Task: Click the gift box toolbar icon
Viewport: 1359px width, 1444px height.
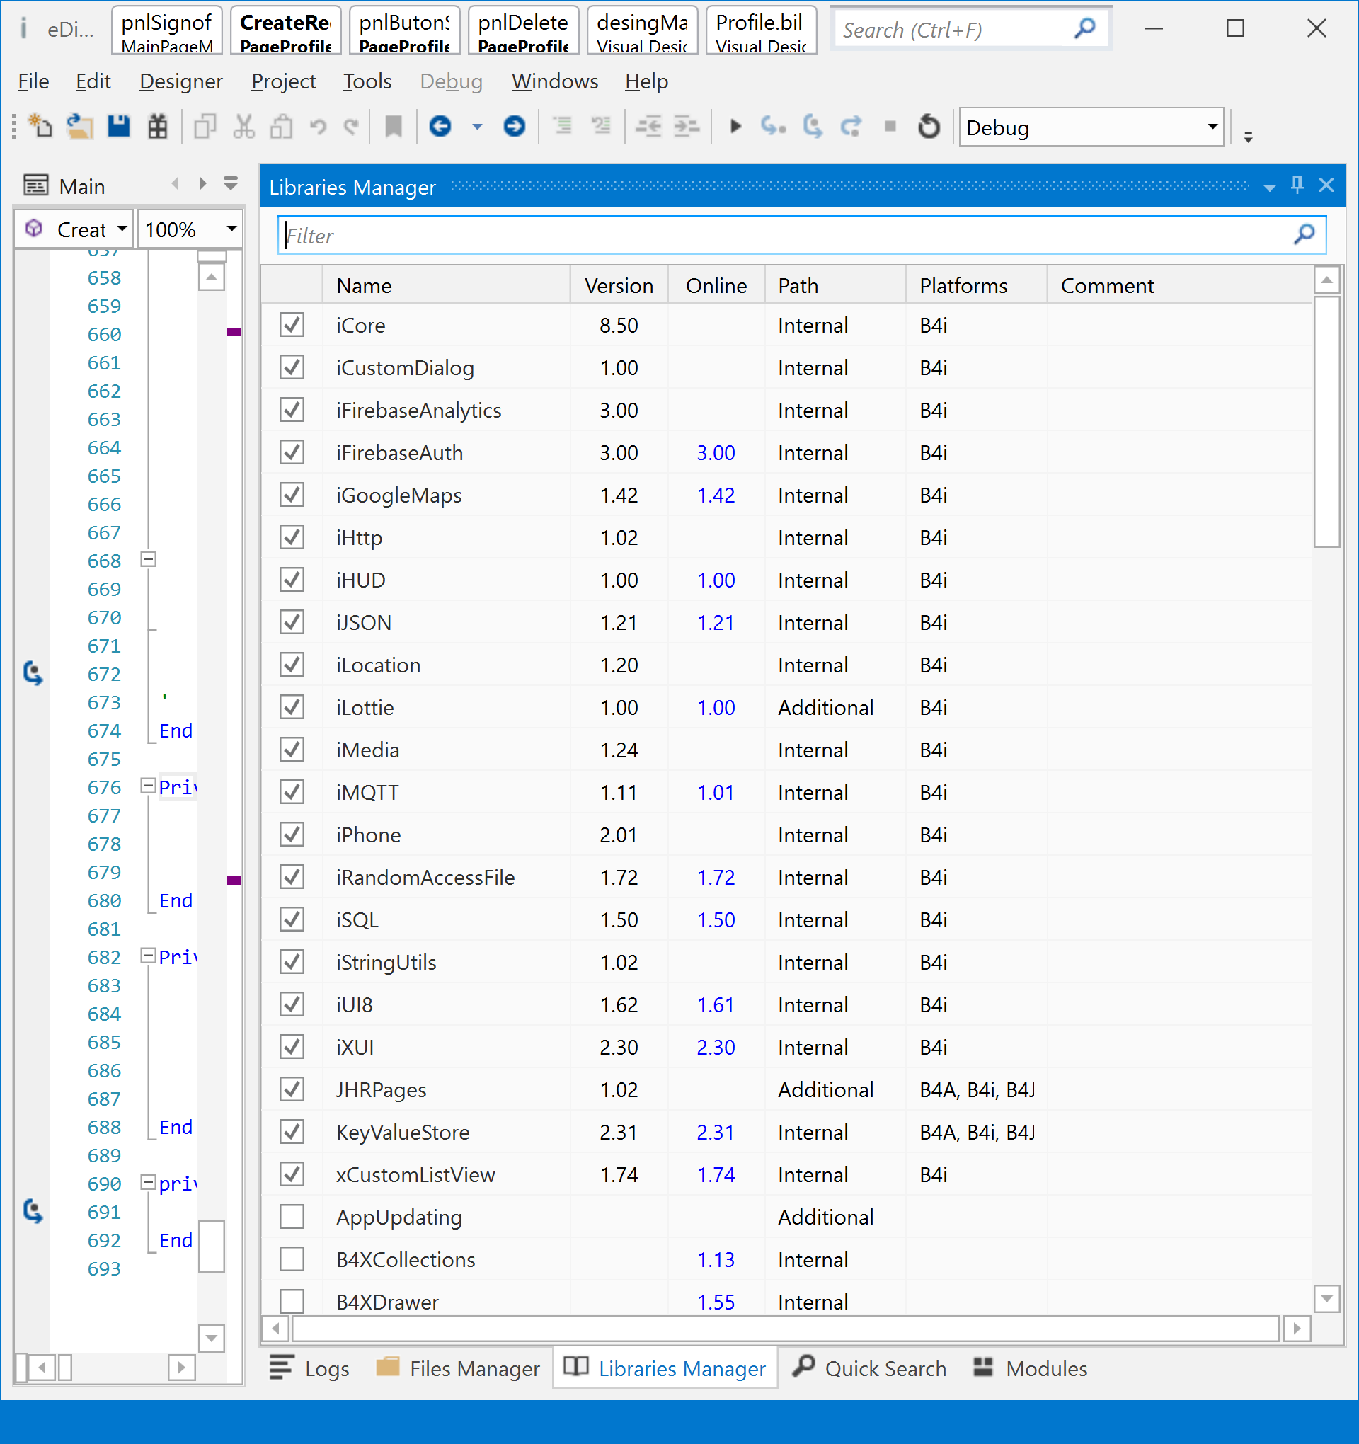Action: (158, 127)
